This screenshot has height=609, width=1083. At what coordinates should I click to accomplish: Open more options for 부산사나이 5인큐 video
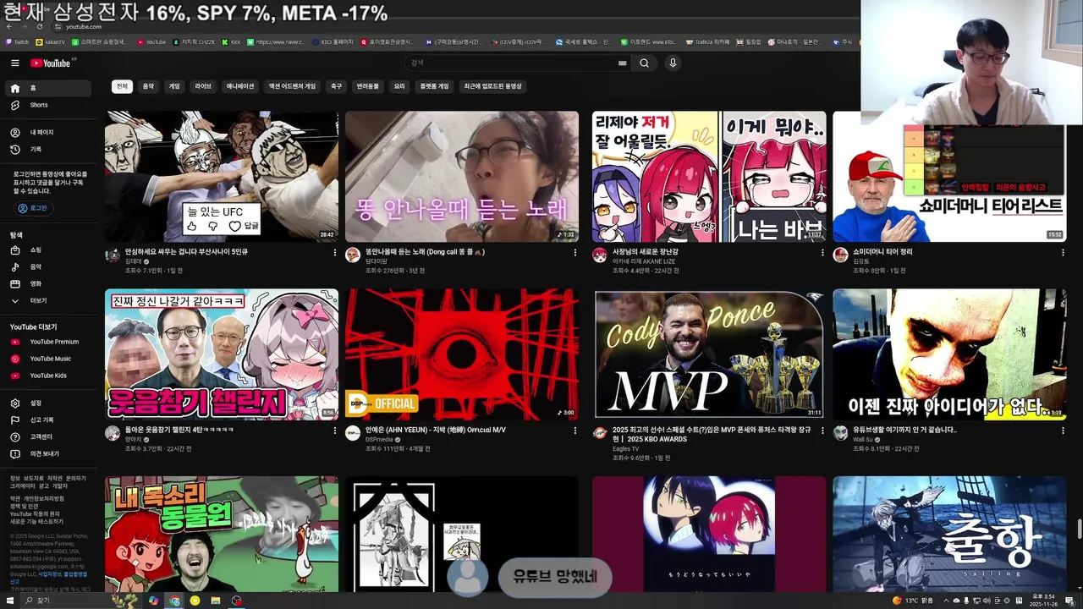pos(335,252)
